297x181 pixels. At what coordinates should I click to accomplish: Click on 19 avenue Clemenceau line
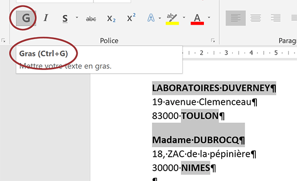[204, 102]
